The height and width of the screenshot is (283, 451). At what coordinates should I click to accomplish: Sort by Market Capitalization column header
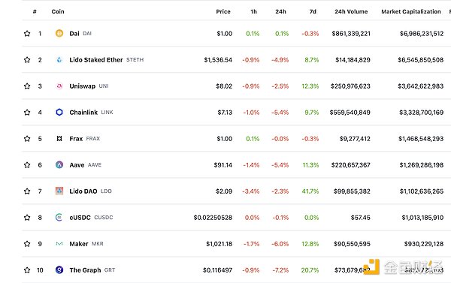(410, 11)
